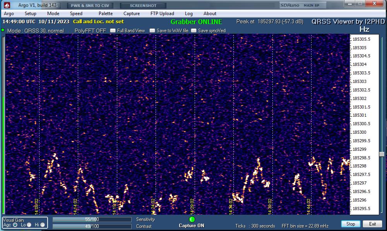The width and height of the screenshot is (387, 231).
Task: Click the Argo sailboat app icon
Action: [x=7, y=5]
